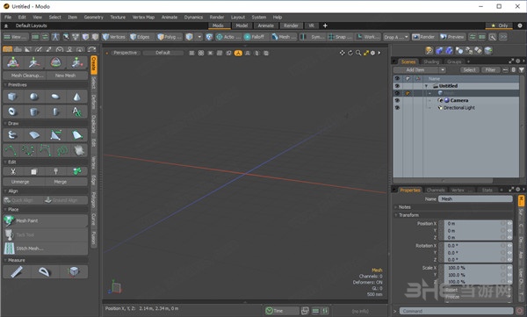Open the Add Item dropdown

point(420,70)
